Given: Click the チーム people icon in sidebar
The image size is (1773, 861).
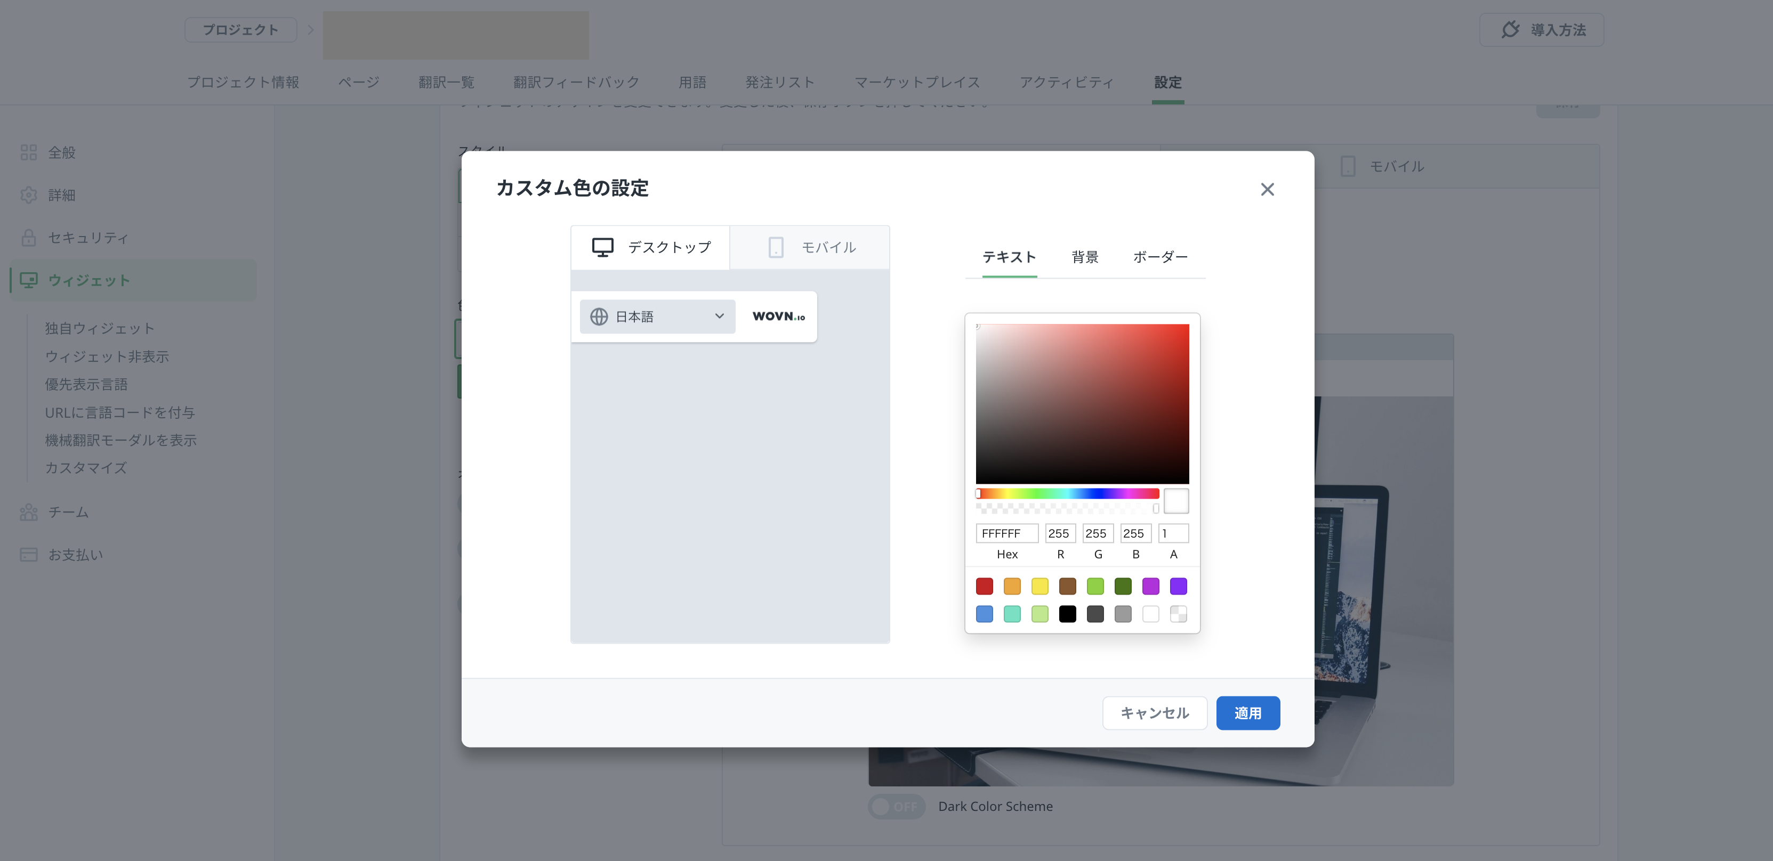Looking at the screenshot, I should [x=29, y=513].
